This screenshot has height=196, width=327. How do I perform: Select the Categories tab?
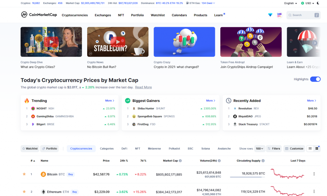click(107, 149)
